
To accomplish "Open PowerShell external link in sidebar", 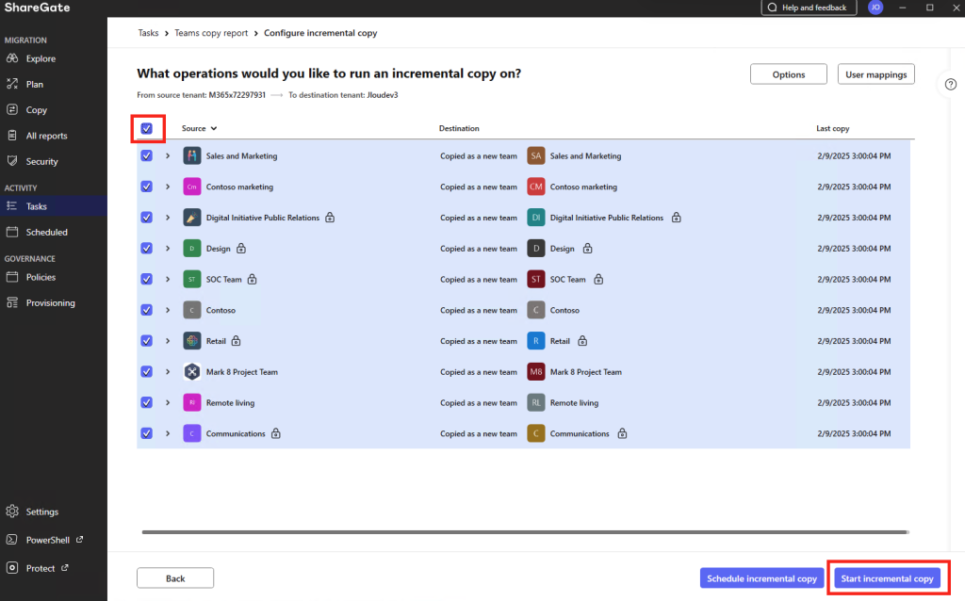I will (x=54, y=540).
